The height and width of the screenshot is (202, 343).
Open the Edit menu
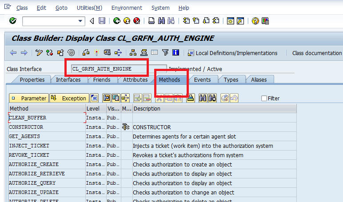coord(41,8)
